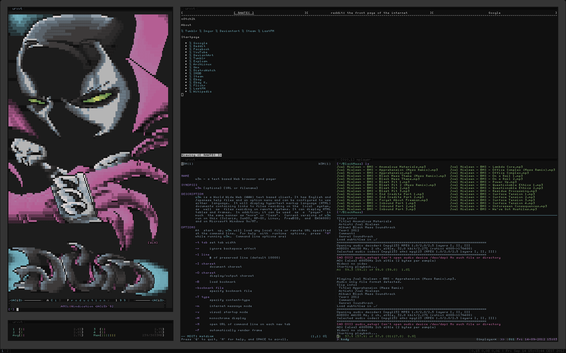
Task: Click the 'Office Complex.mp3' file name
Action: click(510, 173)
